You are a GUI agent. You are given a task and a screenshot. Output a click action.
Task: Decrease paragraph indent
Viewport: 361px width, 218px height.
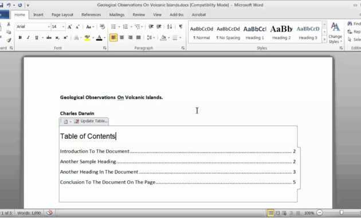click(151, 26)
